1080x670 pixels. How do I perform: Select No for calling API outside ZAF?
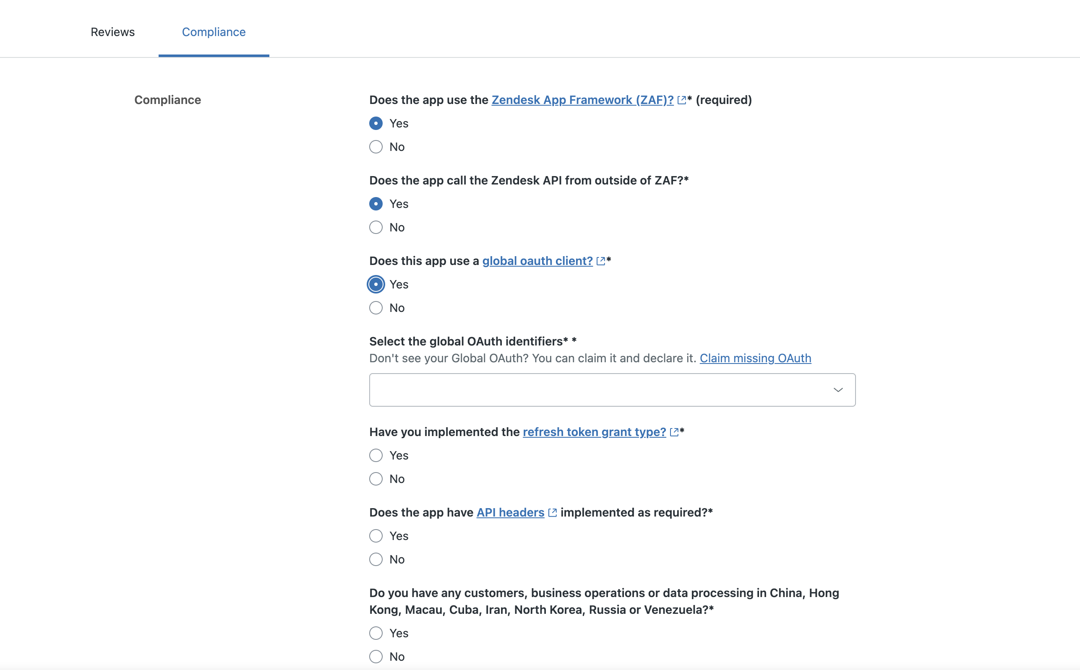click(376, 227)
